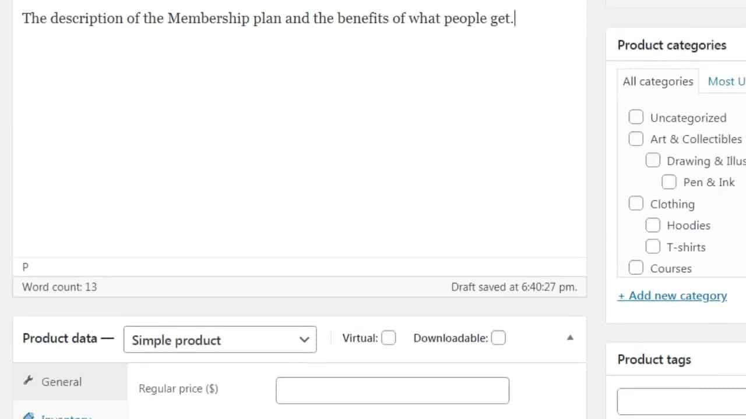The width and height of the screenshot is (746, 419).
Task: Open the Inventory tab icon
Action: pos(28,416)
